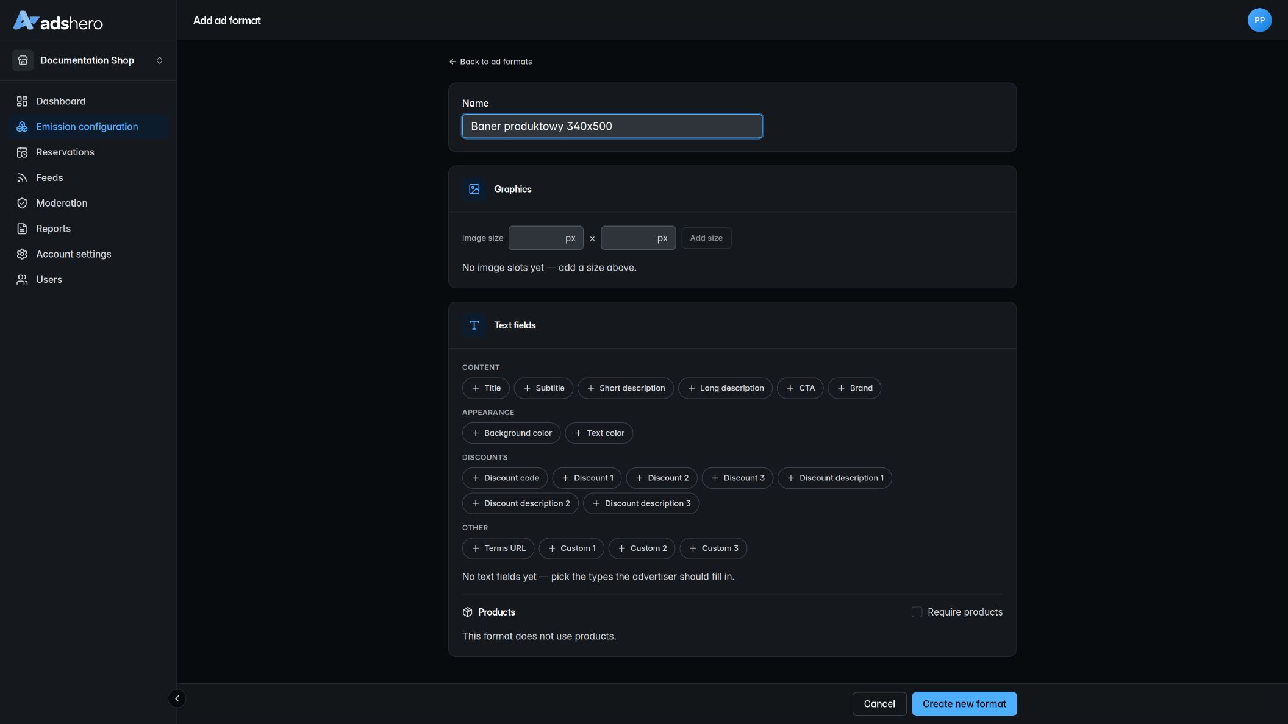1288x724 pixels.
Task: Focus the image width px input
Action: tap(546, 238)
